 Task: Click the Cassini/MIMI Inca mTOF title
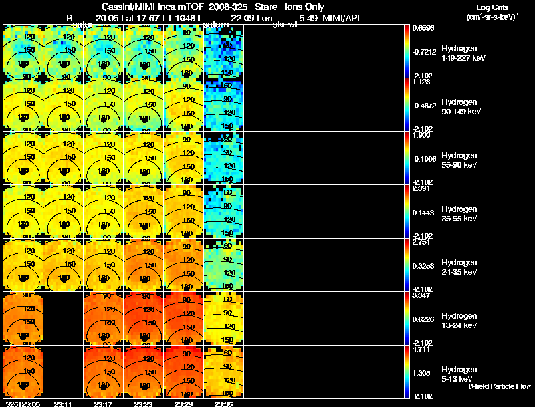(x=152, y=7)
